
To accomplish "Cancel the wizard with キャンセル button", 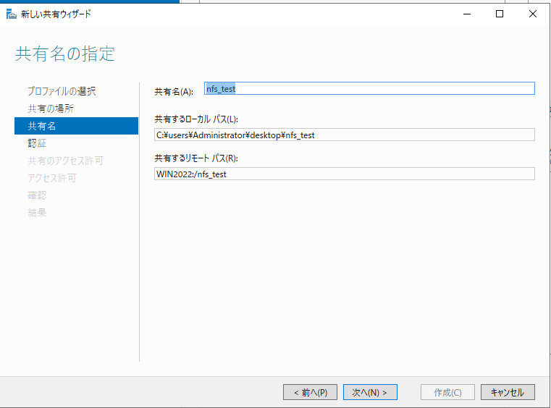I will point(507,392).
